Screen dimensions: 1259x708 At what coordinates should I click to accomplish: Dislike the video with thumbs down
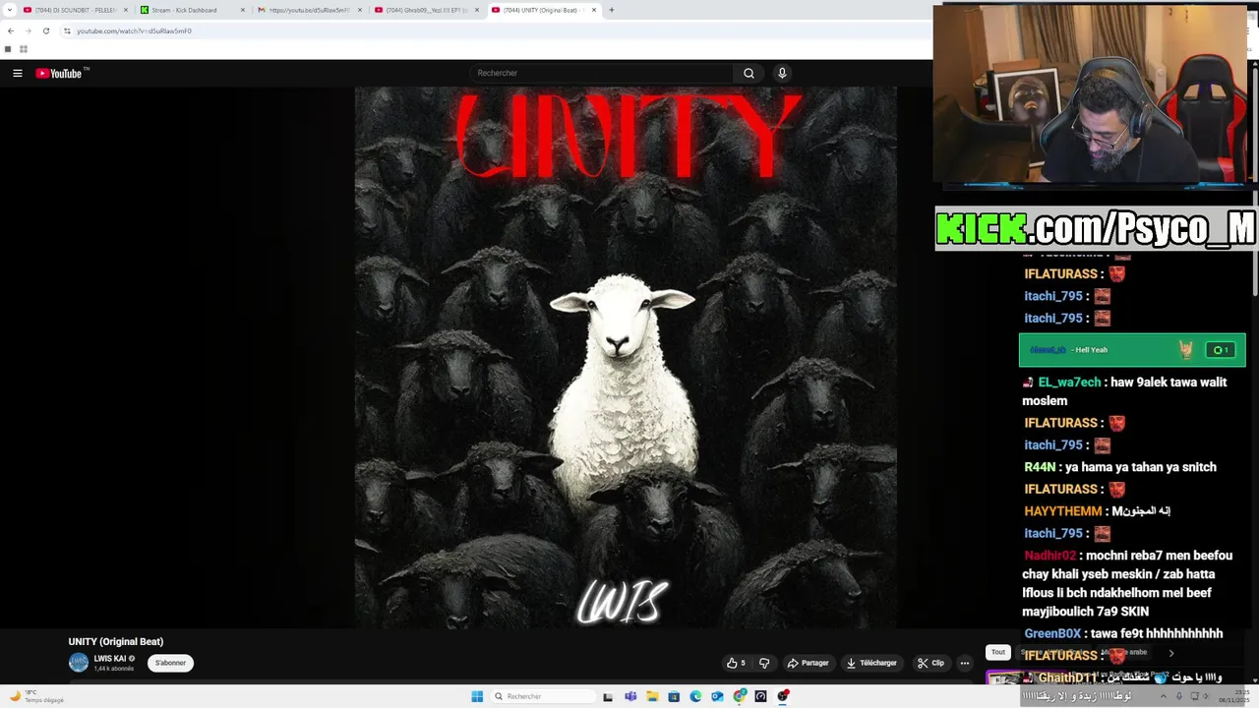click(x=764, y=663)
